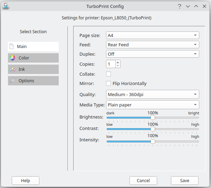Click the ink drops icon beside Ink
This screenshot has height=188, width=211.
point(12,69)
